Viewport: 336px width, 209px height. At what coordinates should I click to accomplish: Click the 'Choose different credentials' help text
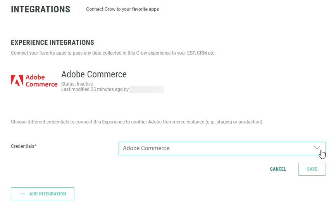click(x=137, y=122)
